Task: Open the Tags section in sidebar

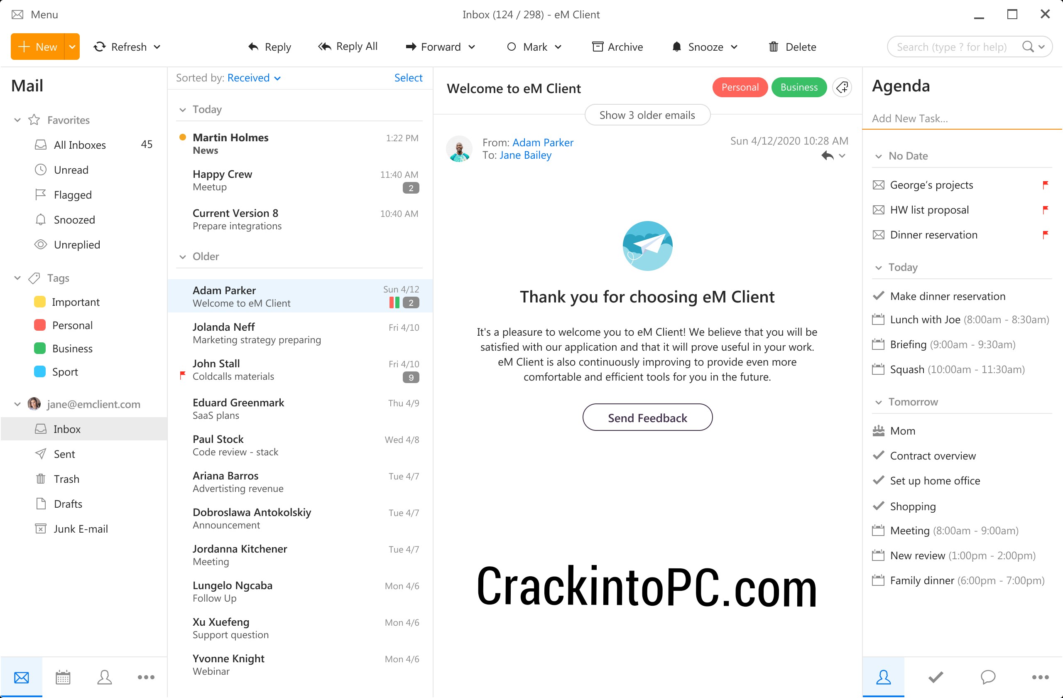Action: point(59,278)
